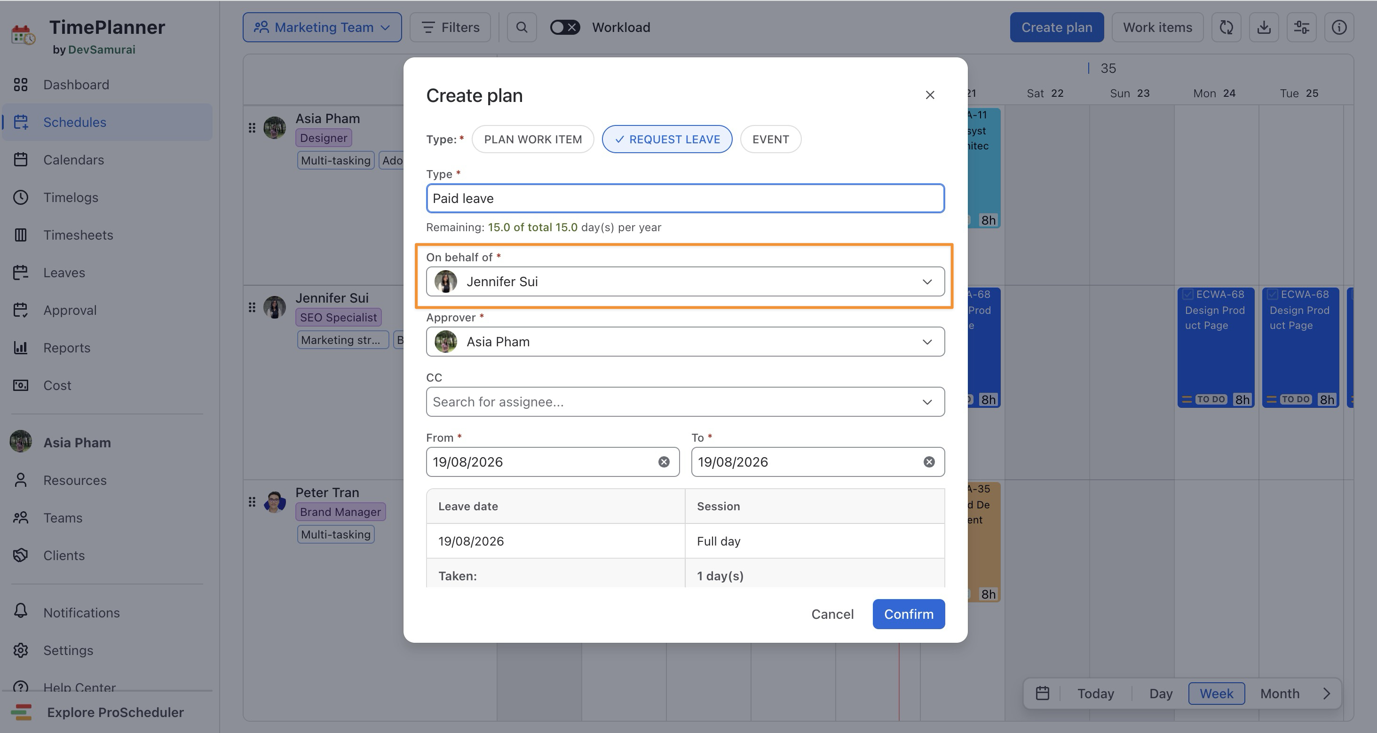Open Notifications in sidebar

[107, 613]
